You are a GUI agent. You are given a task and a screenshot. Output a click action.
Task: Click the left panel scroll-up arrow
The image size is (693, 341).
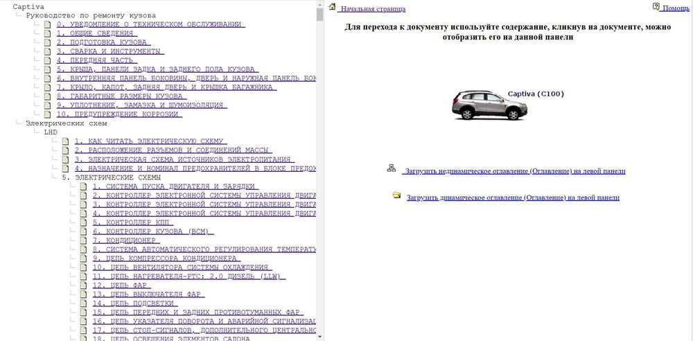(x=320, y=4)
